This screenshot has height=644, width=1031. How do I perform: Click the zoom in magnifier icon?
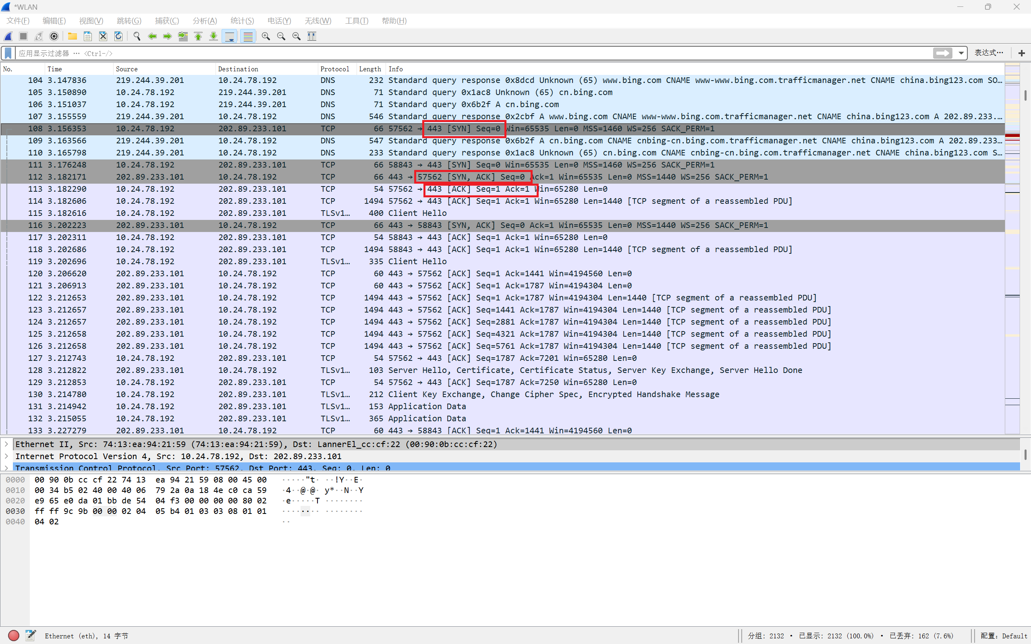(266, 36)
